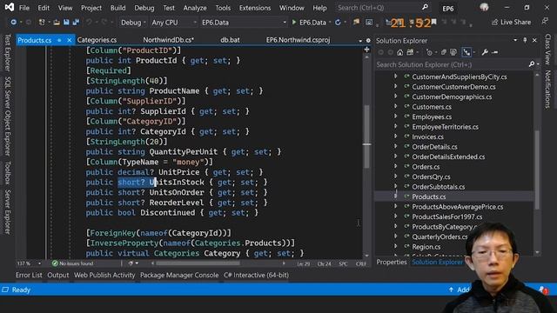Click Collapse All icon in Solution Explorer toolbar

444,52
